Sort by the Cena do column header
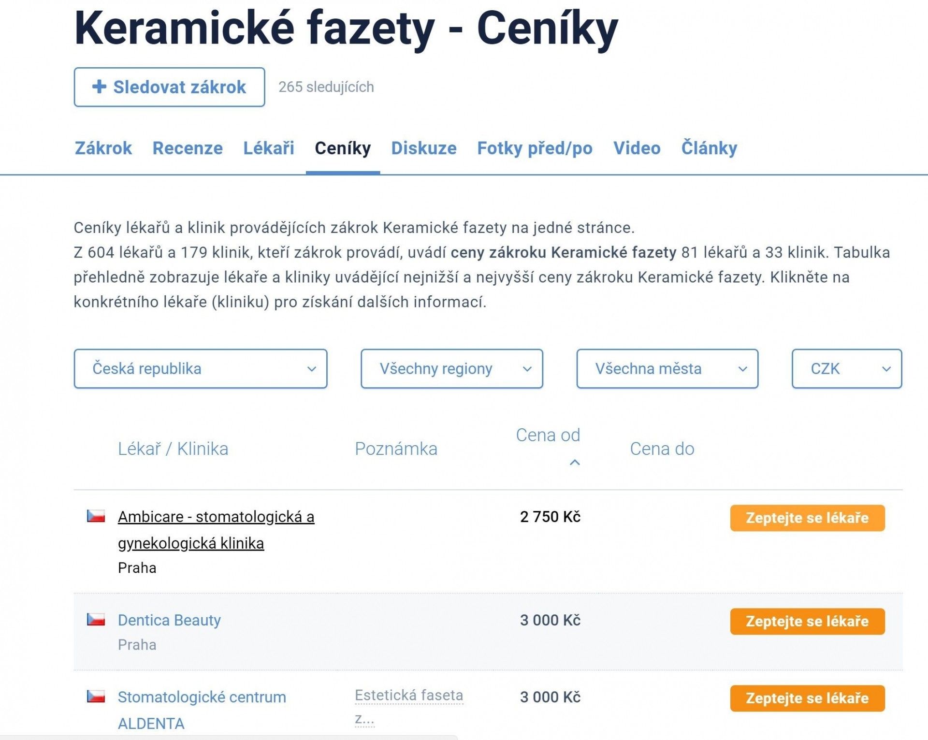928x740 pixels. 662,449
